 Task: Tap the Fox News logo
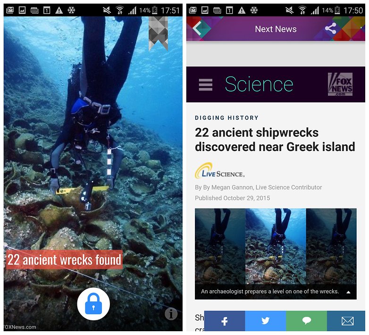[340, 84]
